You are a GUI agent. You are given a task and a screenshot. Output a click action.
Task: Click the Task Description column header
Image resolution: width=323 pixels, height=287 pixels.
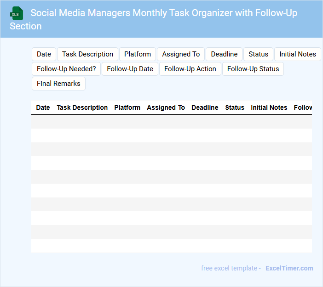tap(82, 107)
